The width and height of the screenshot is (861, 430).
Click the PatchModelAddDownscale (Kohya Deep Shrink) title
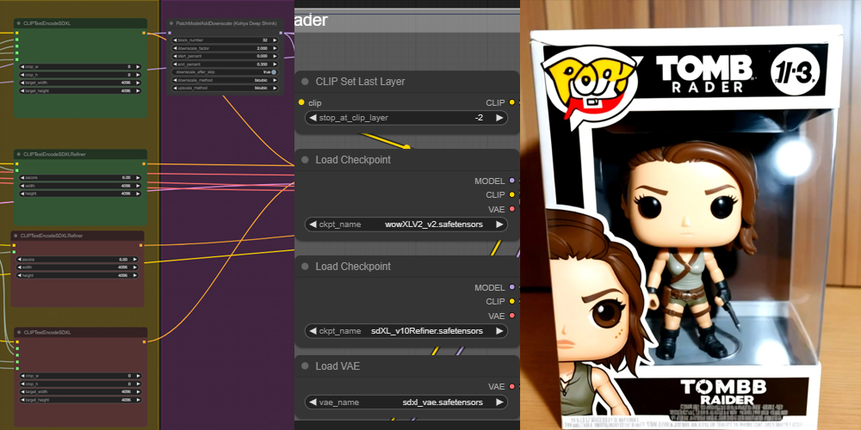coord(226,23)
